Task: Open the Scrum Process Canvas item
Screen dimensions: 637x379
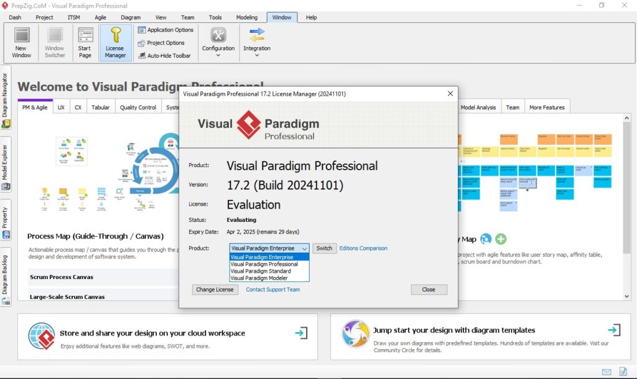Action: (103, 277)
